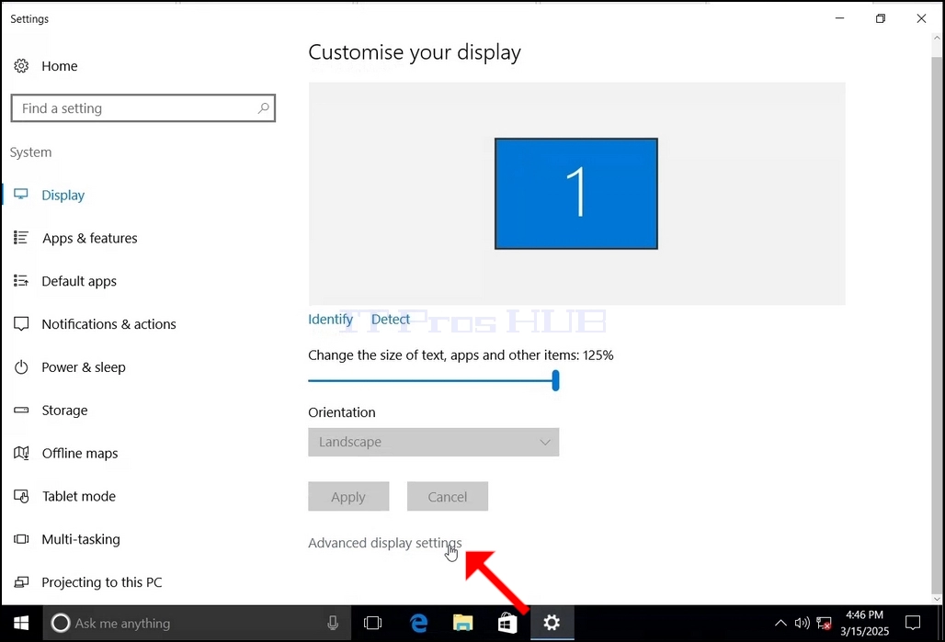Open the Power & sleep page
This screenshot has height=642, width=945.
[83, 367]
